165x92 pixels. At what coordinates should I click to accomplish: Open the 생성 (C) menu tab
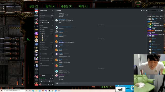pos(34,6)
